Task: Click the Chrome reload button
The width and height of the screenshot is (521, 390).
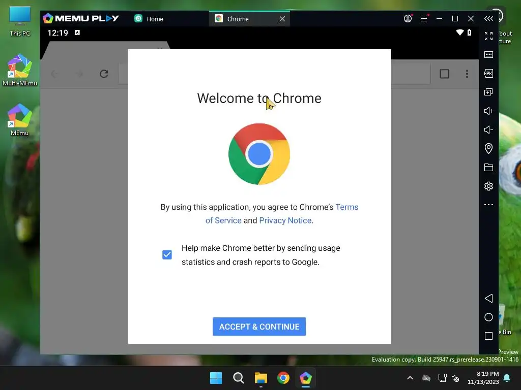Action: point(104,74)
